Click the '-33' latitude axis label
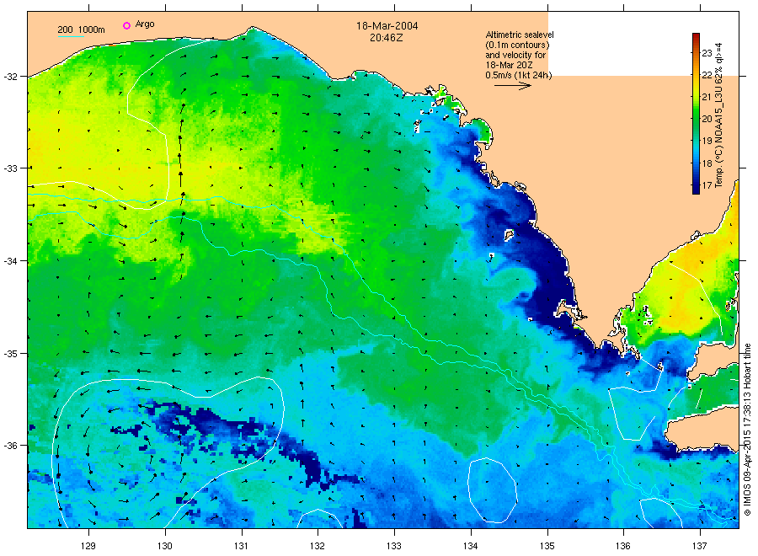758x556 pixels. pyautogui.click(x=9, y=168)
